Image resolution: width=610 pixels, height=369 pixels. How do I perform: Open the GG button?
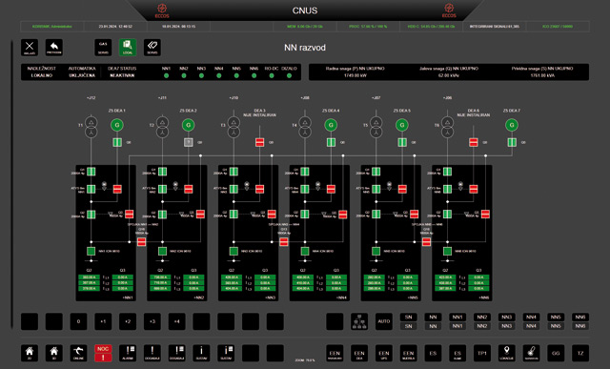[556, 353]
